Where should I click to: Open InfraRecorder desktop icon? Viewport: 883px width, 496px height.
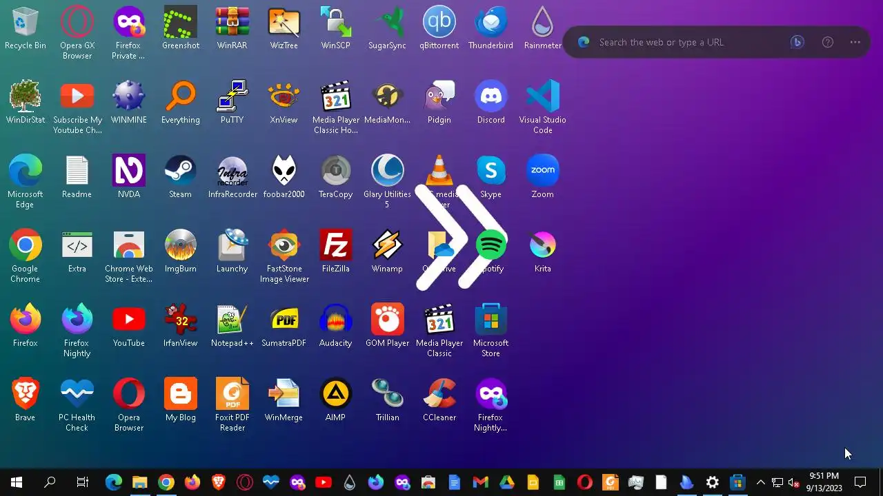232,178
